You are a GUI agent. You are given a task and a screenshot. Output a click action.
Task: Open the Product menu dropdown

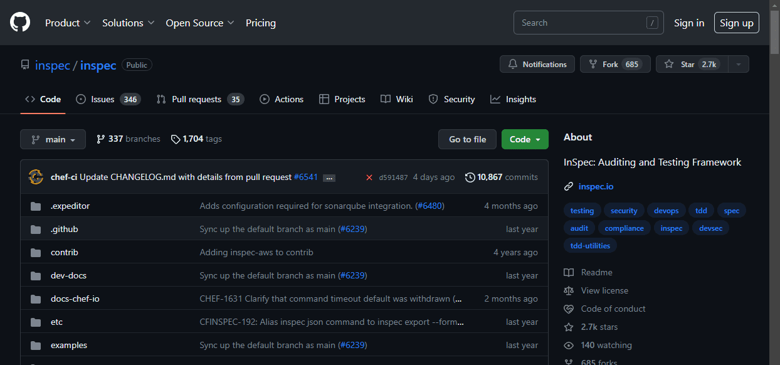tap(68, 23)
